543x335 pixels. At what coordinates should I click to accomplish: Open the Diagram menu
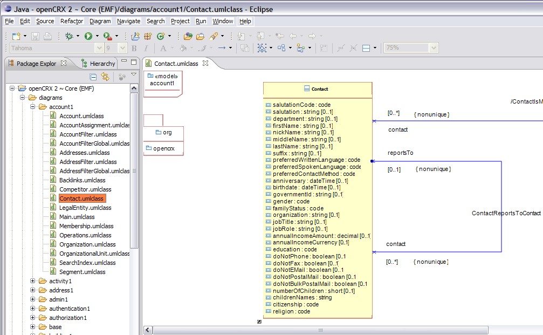100,21
